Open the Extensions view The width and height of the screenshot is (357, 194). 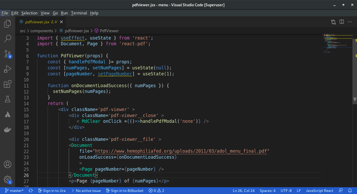tap(8, 84)
